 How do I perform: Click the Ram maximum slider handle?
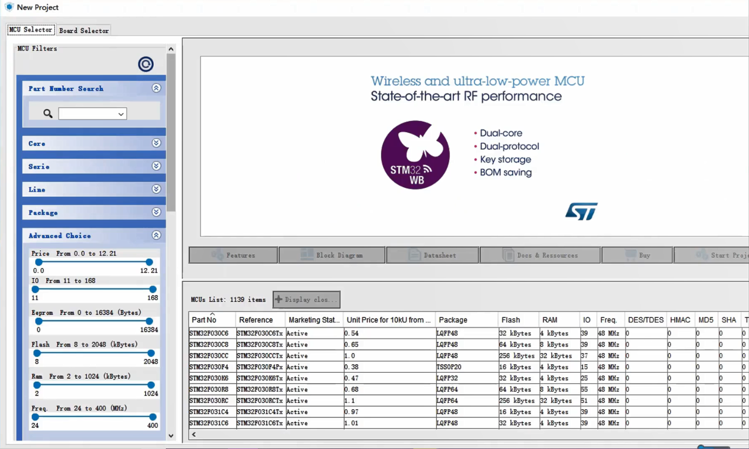click(x=151, y=385)
